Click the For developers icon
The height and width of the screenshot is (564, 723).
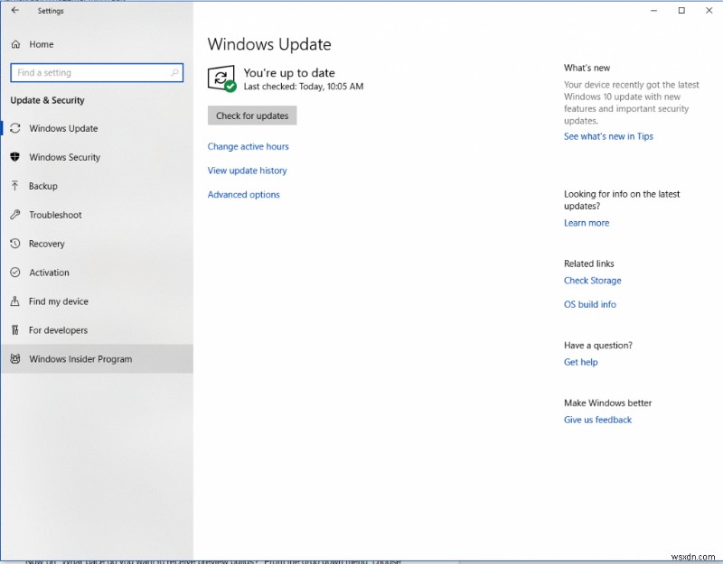pyautogui.click(x=15, y=330)
